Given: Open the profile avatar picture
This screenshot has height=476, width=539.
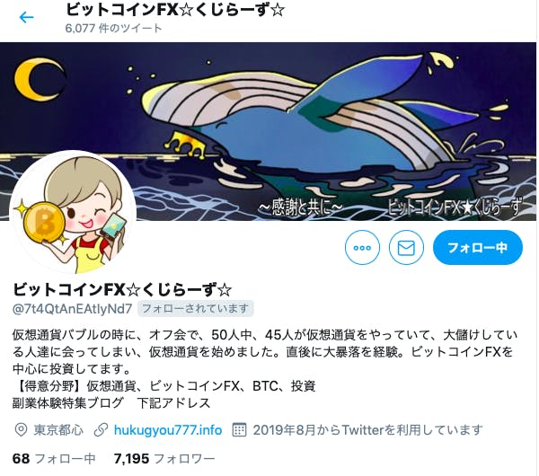Looking at the screenshot, I should coord(74,213).
